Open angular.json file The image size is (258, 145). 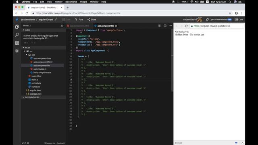click(x=35, y=90)
